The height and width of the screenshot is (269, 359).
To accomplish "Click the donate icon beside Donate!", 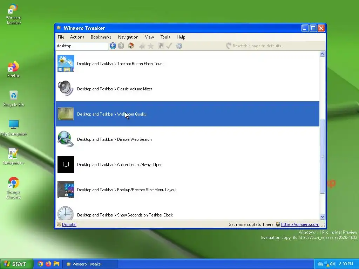I will click(59, 225).
